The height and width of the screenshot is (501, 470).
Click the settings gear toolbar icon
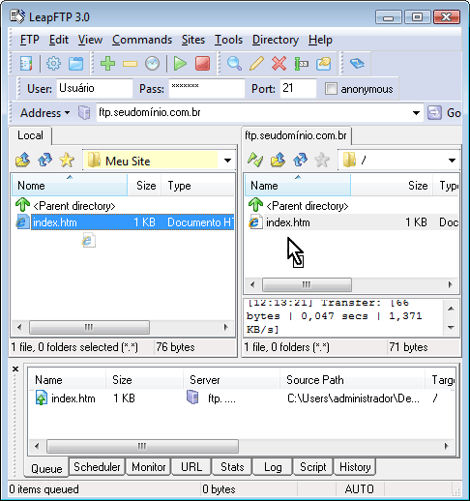pos(53,63)
